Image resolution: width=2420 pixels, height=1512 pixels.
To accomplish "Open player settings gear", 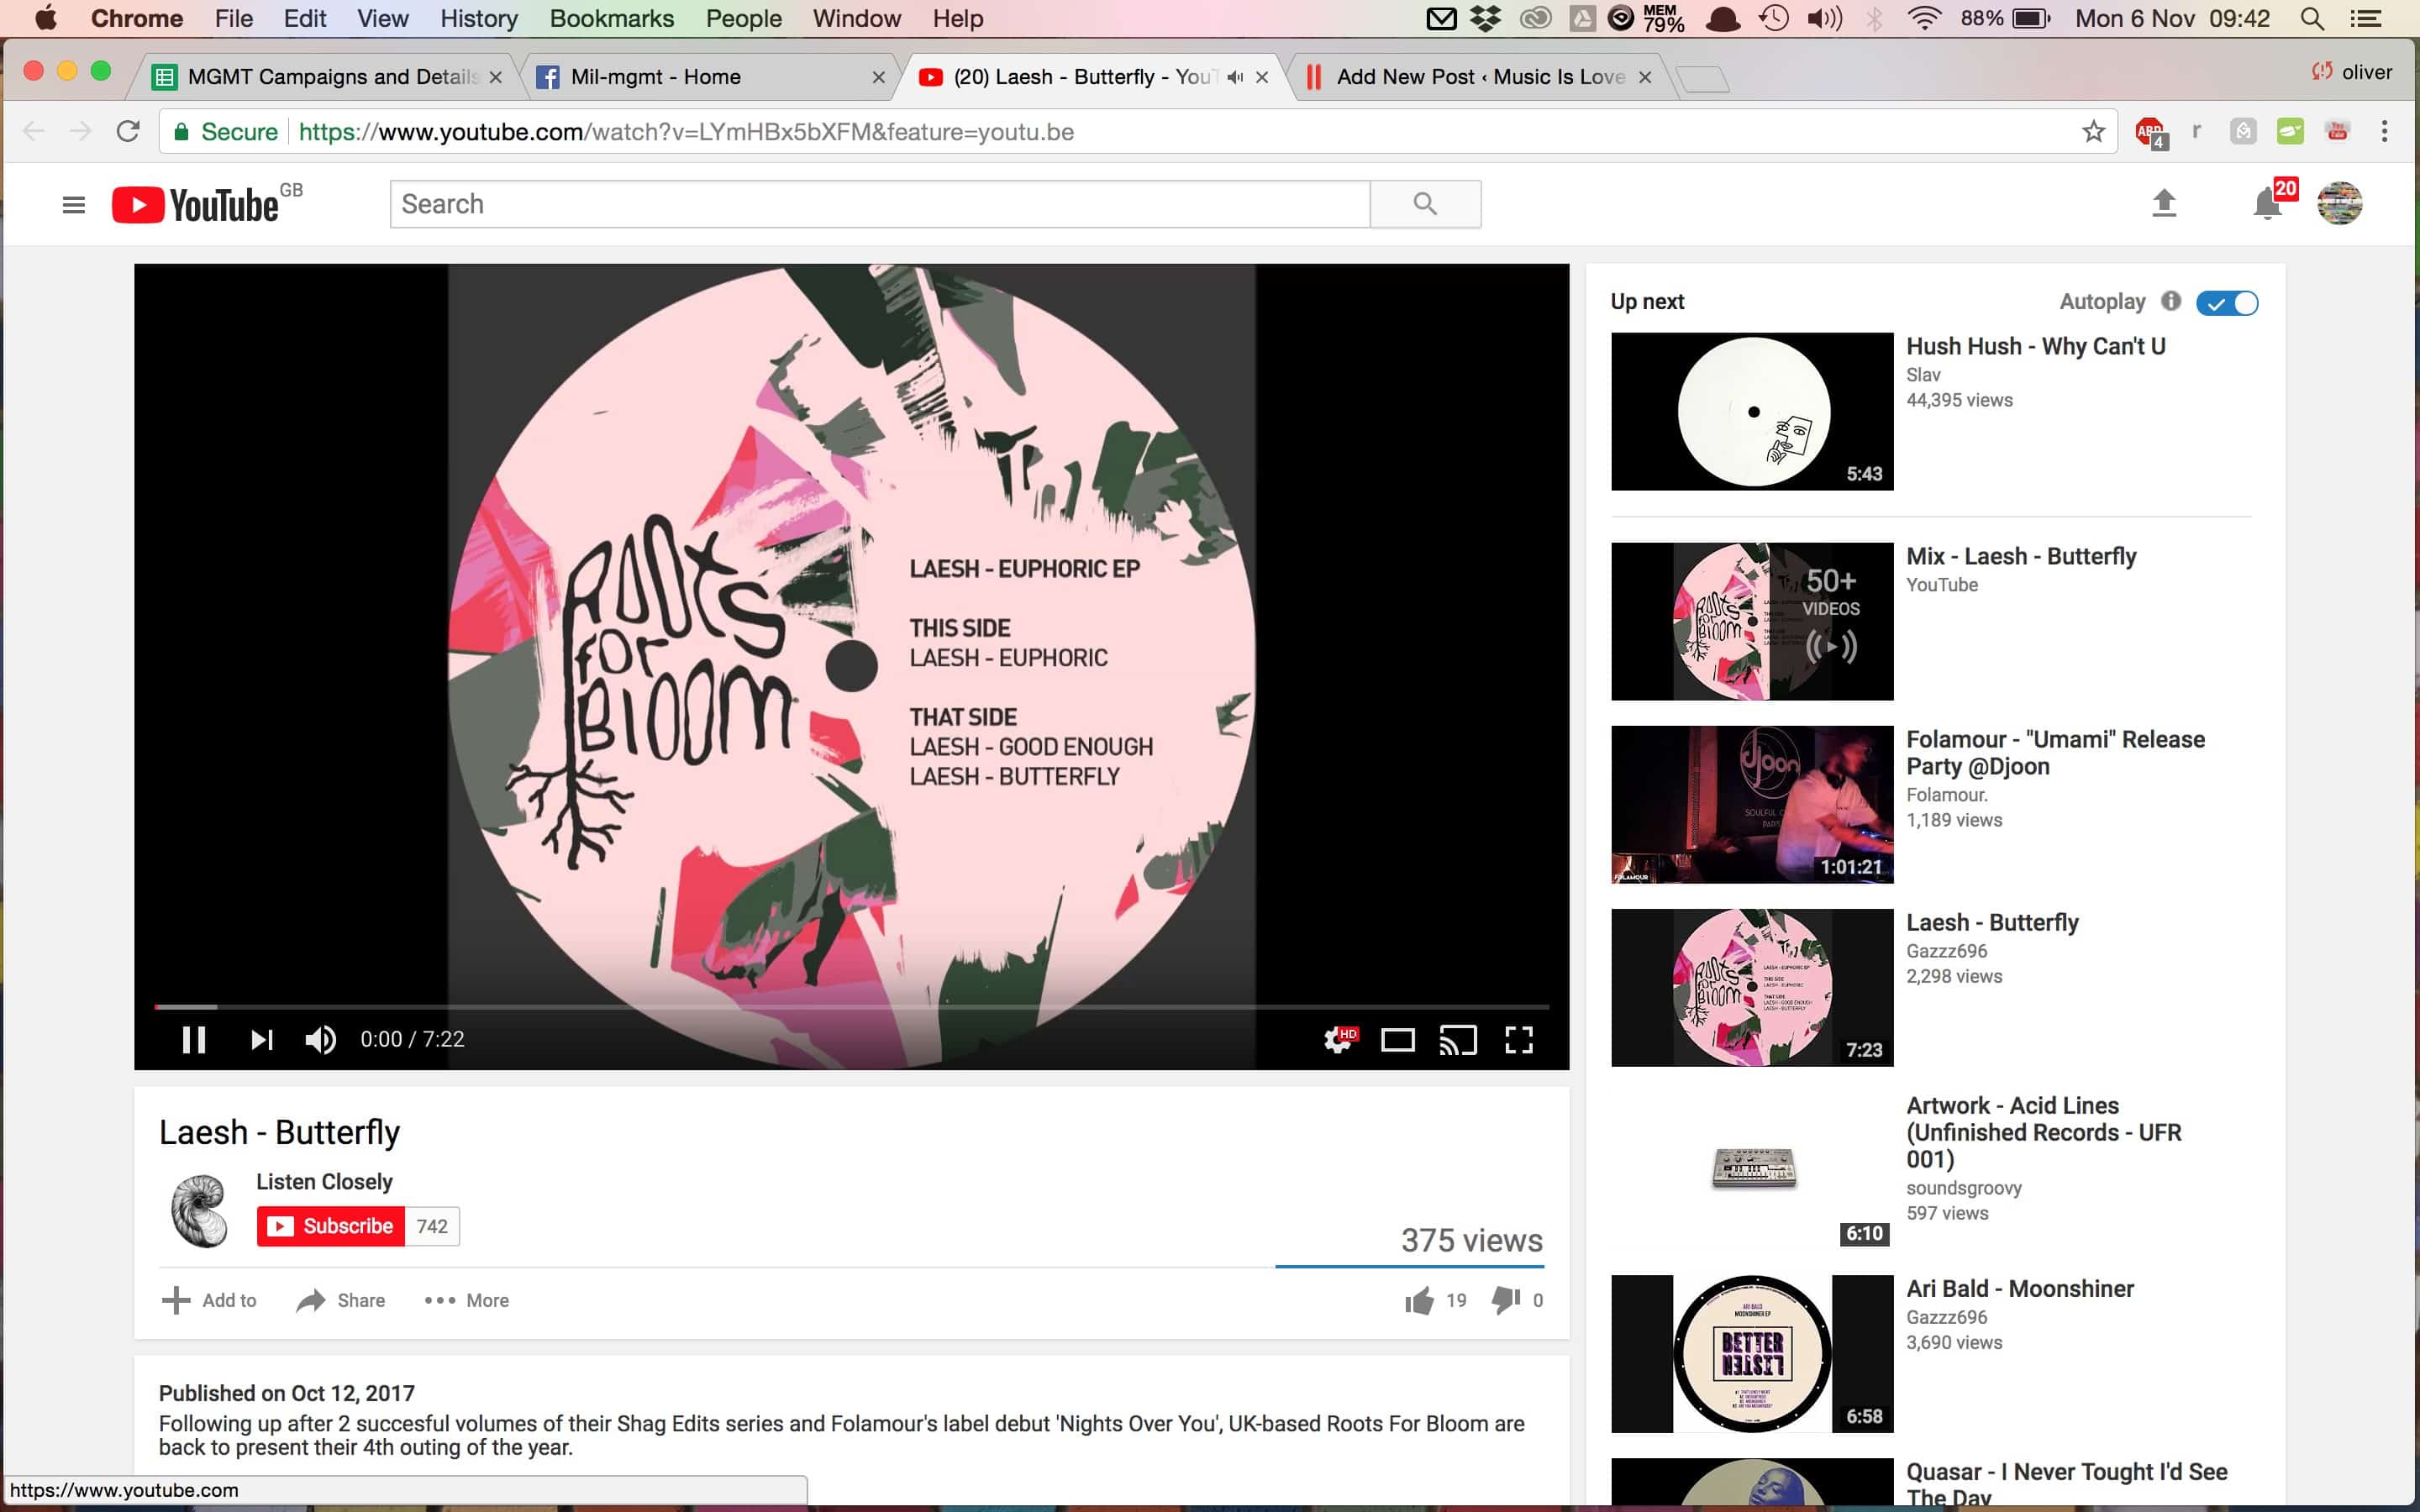I will pyautogui.click(x=1339, y=1040).
